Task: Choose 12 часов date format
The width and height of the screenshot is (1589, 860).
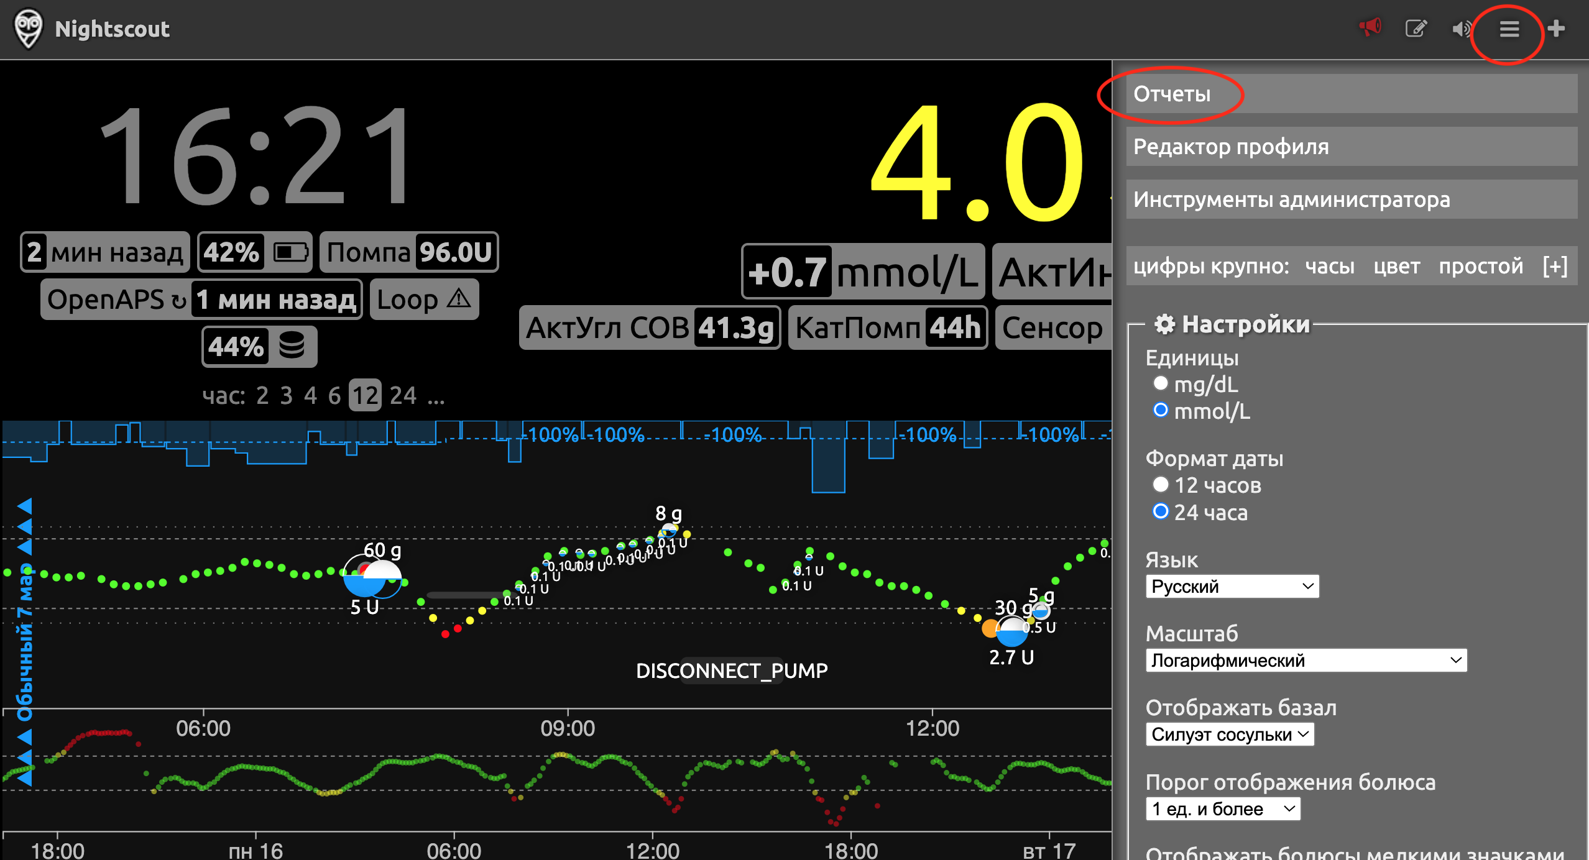Action: tap(1160, 484)
